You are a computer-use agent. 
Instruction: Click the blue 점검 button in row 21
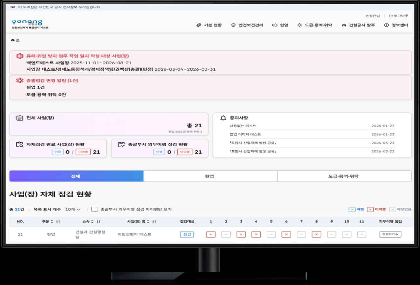[x=187, y=235]
